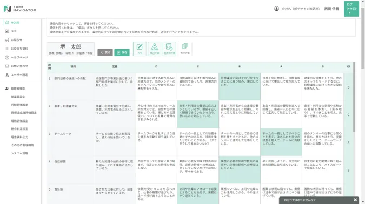Click the チームワーク item name
The width and height of the screenshot is (365, 204).
point(63,134)
